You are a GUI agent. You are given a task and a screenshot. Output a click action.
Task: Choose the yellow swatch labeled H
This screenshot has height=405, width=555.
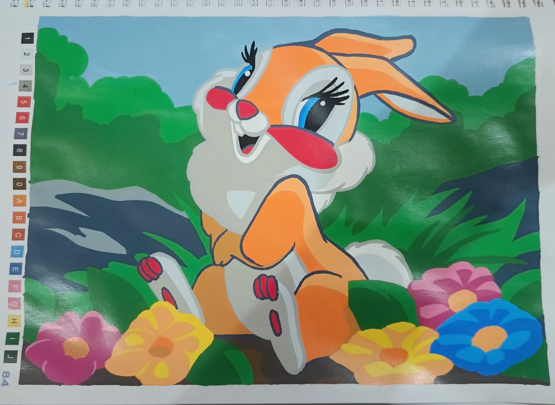tap(14, 321)
